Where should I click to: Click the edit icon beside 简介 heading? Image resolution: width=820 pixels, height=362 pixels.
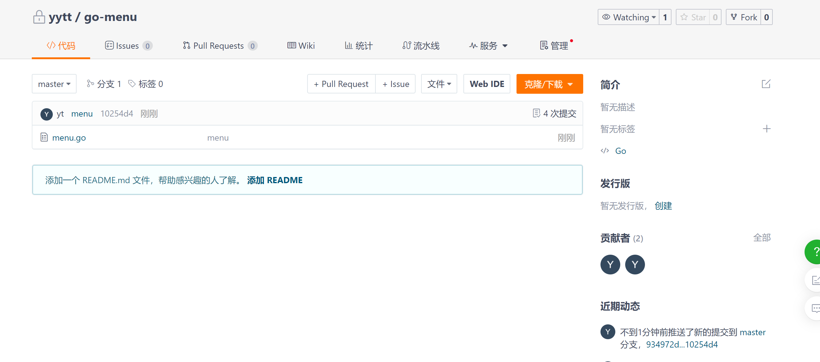pos(766,84)
